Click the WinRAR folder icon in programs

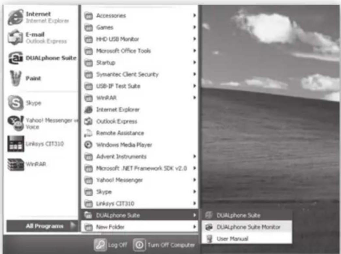(88, 98)
